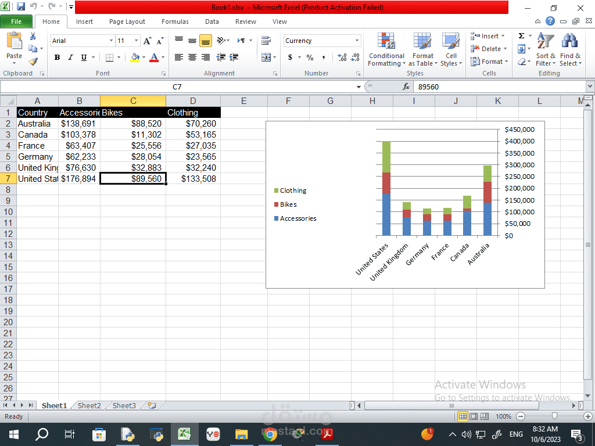Viewport: 595px width, 446px height.
Task: Apply Accounting dollar number format
Action: 290,57
